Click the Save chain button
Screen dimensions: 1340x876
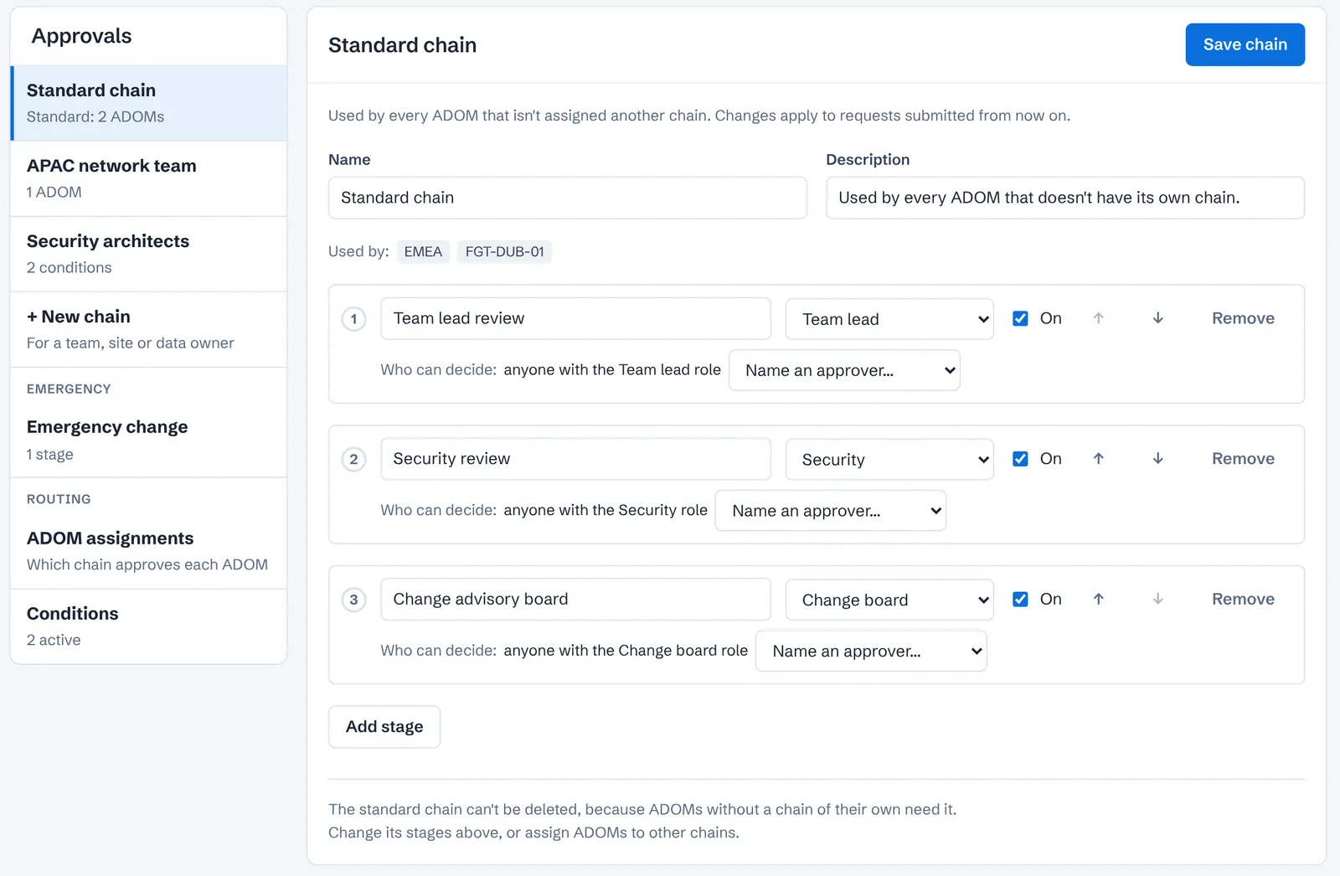point(1245,44)
